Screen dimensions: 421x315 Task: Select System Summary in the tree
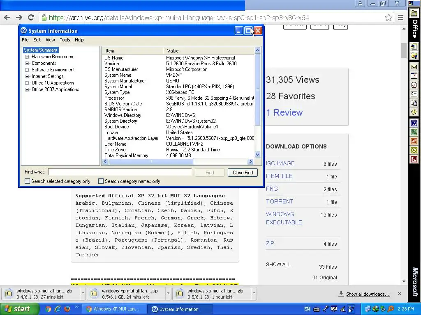pyautogui.click(x=40, y=50)
